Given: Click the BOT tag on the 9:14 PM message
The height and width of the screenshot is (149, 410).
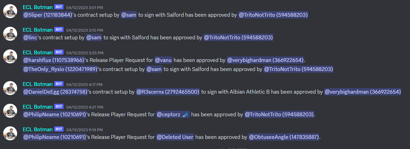Looking at the screenshot, I should [x=59, y=129].
